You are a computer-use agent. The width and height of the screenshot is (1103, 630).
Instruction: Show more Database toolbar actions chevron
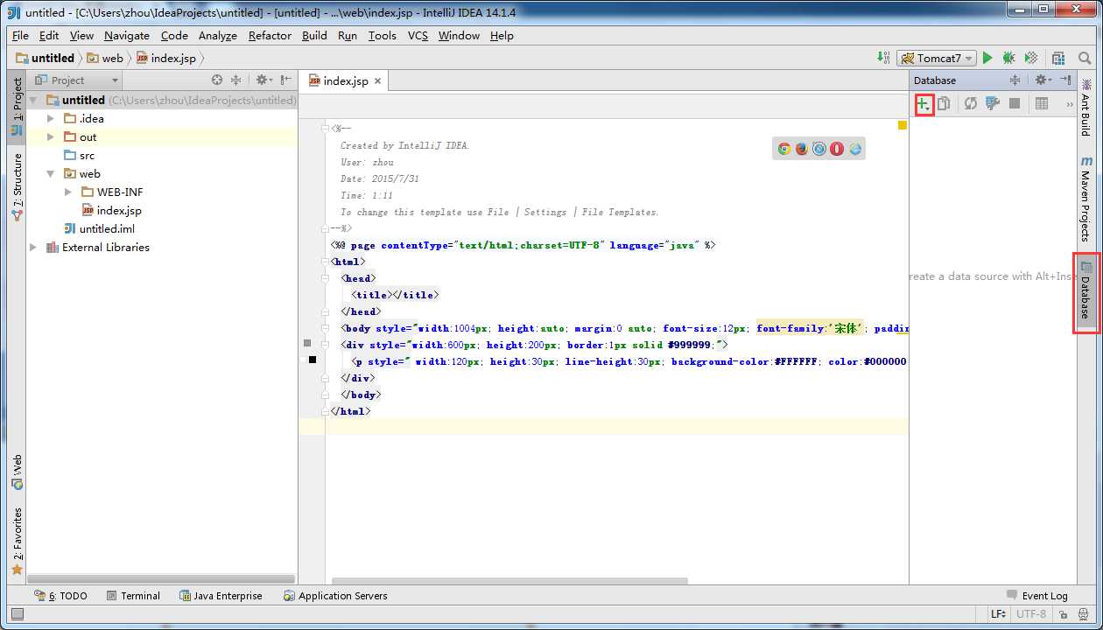(1069, 104)
